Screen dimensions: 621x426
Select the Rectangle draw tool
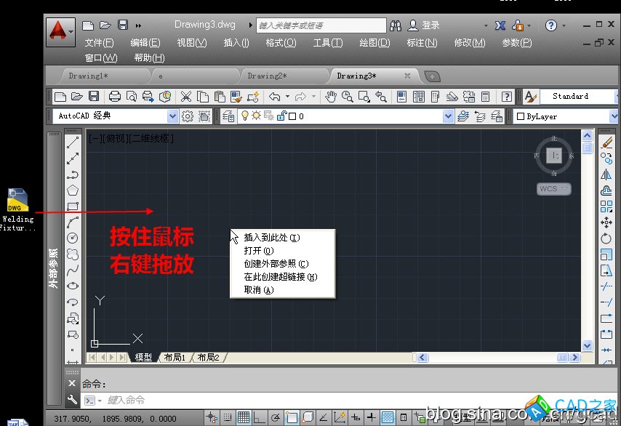[x=73, y=206]
